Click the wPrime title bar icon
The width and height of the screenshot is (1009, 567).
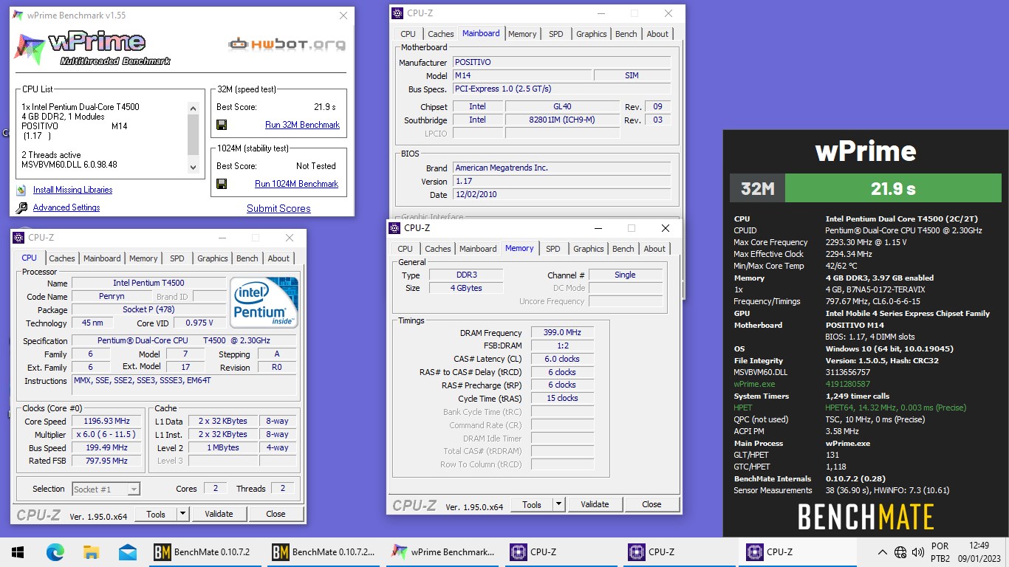pyautogui.click(x=18, y=16)
